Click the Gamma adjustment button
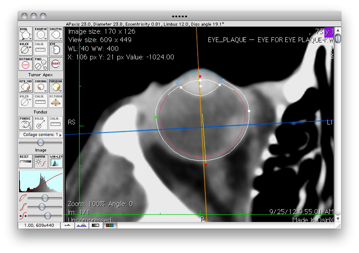This screenshot has width=359, height=253. (x=41, y=161)
